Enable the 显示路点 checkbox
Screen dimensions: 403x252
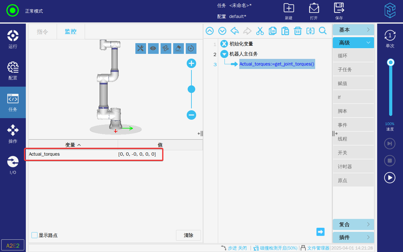click(35, 235)
